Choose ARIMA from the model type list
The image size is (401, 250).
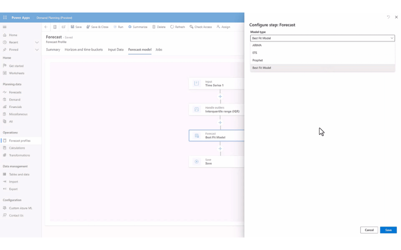tap(257, 45)
